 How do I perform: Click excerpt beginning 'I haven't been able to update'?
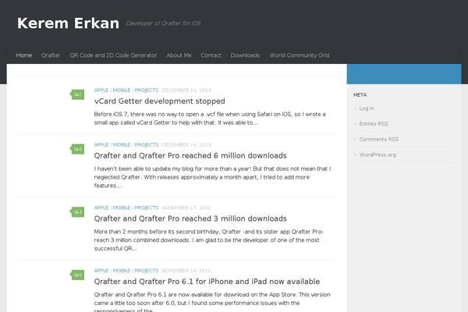click(212, 177)
